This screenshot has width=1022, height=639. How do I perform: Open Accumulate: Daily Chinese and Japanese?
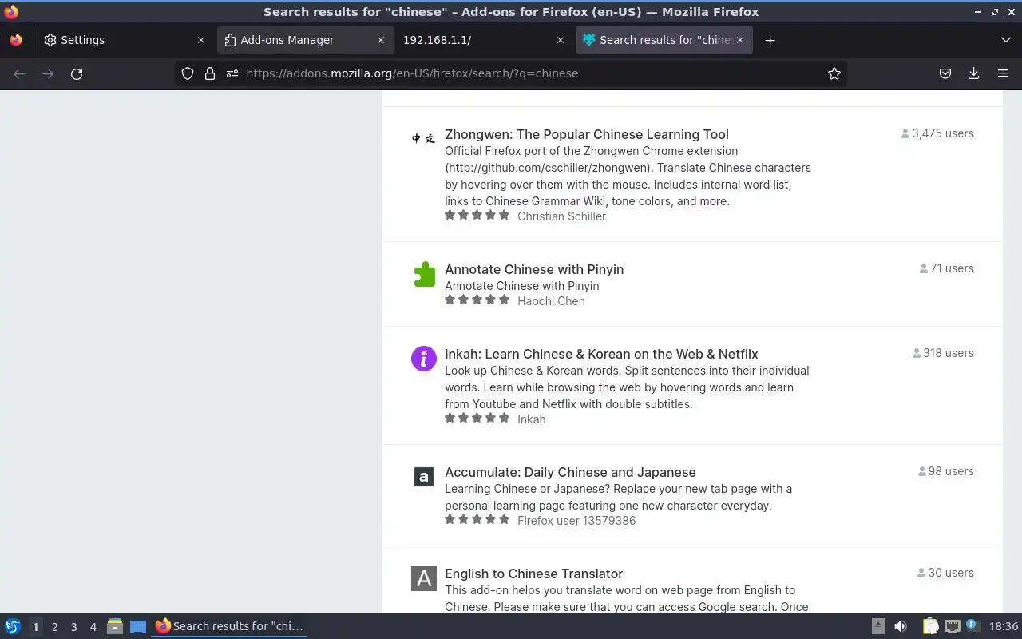click(x=570, y=472)
